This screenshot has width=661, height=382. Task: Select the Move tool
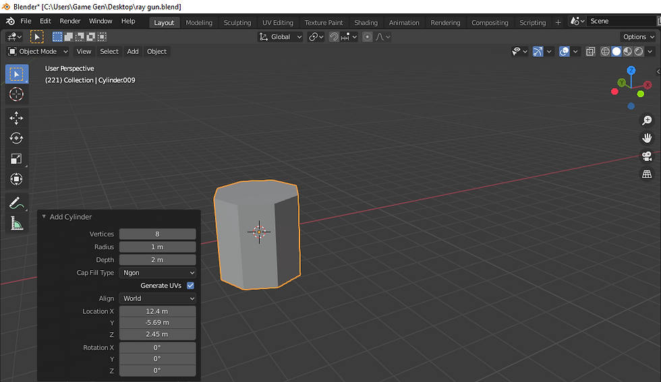click(16, 118)
